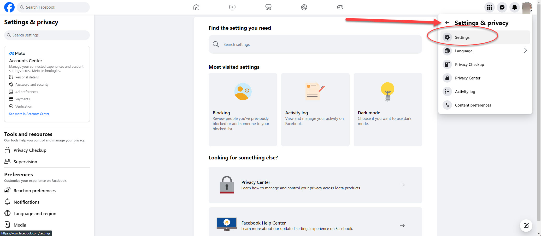Click See more in Accounts Center link

(x=29, y=114)
